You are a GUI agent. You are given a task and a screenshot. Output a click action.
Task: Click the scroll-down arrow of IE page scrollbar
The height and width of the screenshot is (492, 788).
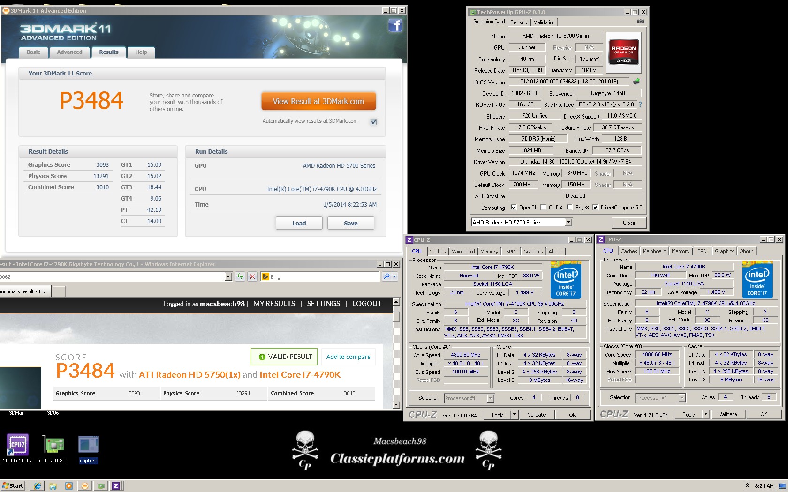tap(396, 405)
